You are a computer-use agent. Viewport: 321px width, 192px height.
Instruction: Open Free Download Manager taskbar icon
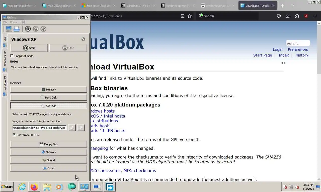(x=110, y=187)
